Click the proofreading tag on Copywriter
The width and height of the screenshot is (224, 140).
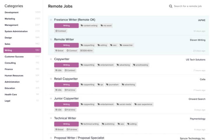tap(141, 65)
